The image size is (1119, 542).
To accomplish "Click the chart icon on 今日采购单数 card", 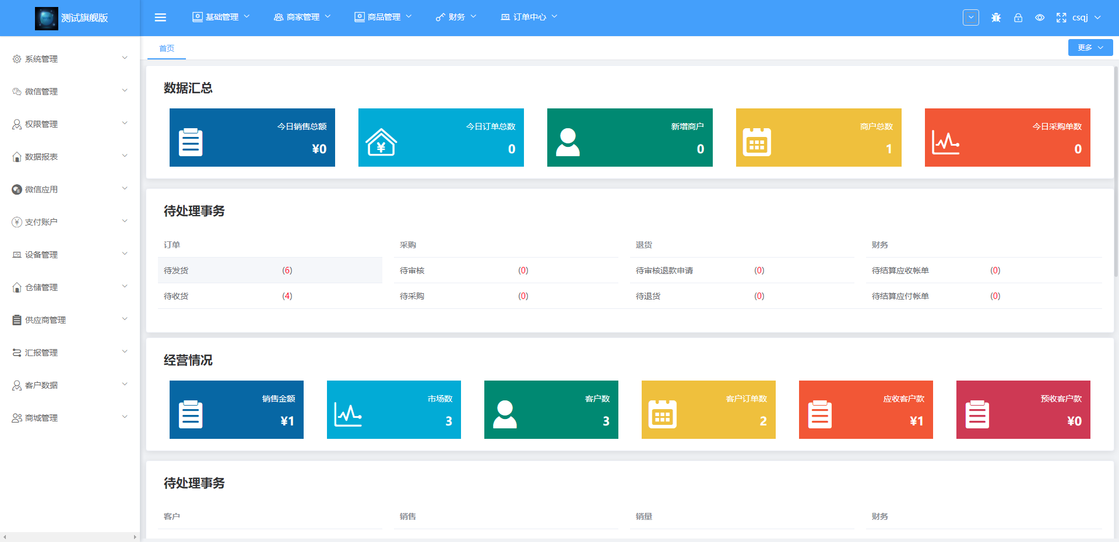I will [945, 142].
